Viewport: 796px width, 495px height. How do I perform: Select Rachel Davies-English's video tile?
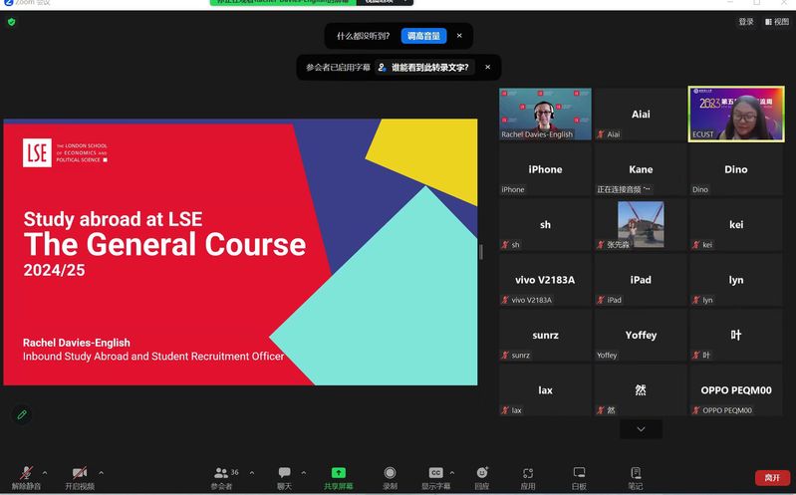click(545, 114)
